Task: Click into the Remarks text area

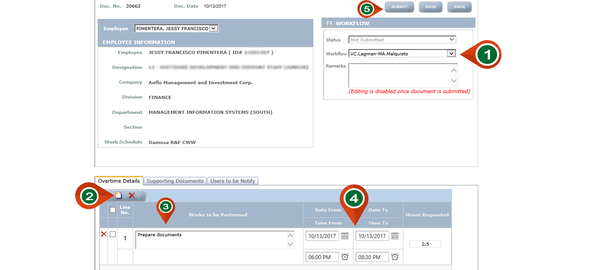Action: (399, 75)
